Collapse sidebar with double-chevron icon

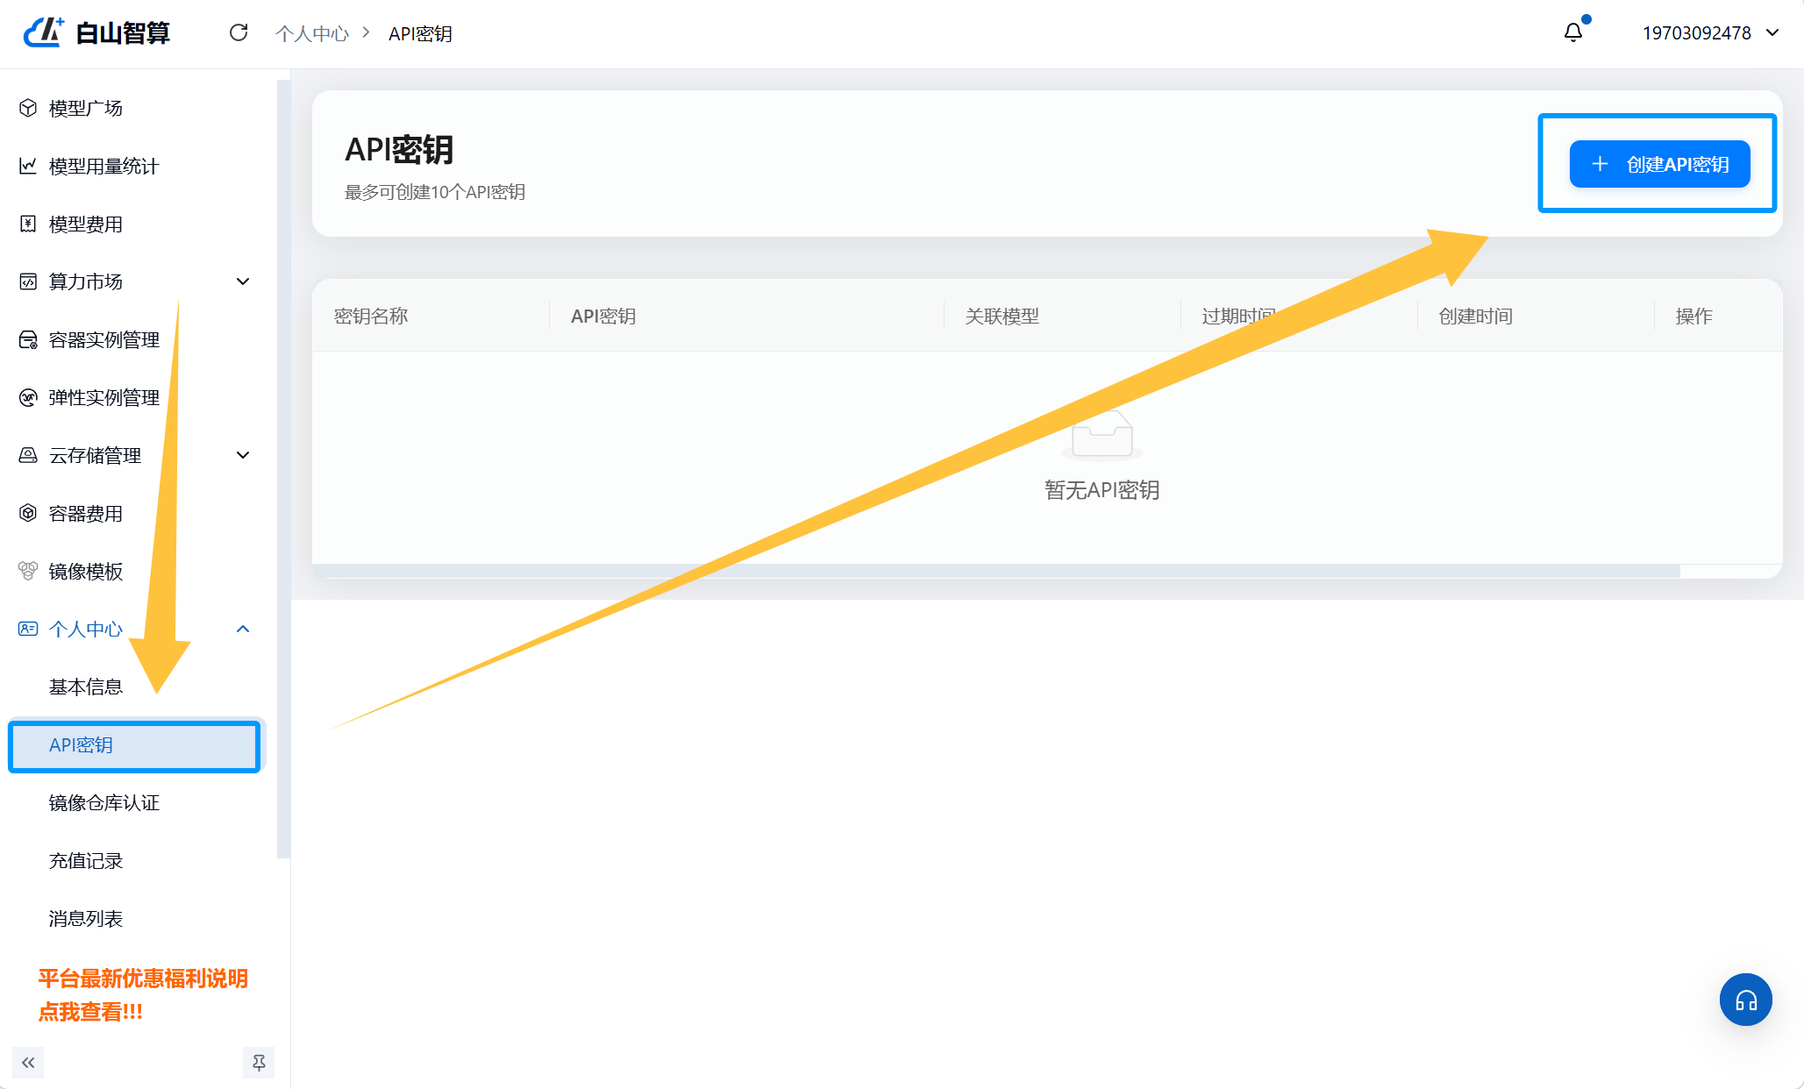(x=28, y=1063)
